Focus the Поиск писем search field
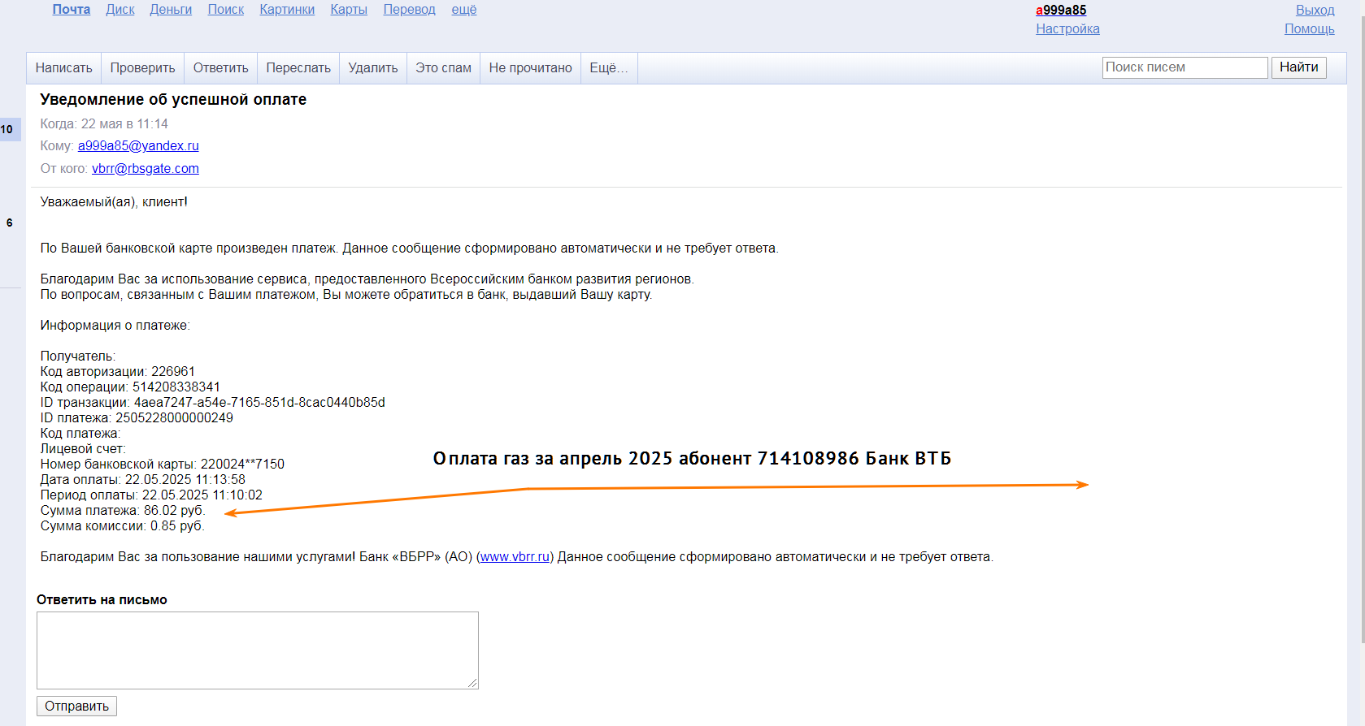 pos(1185,67)
